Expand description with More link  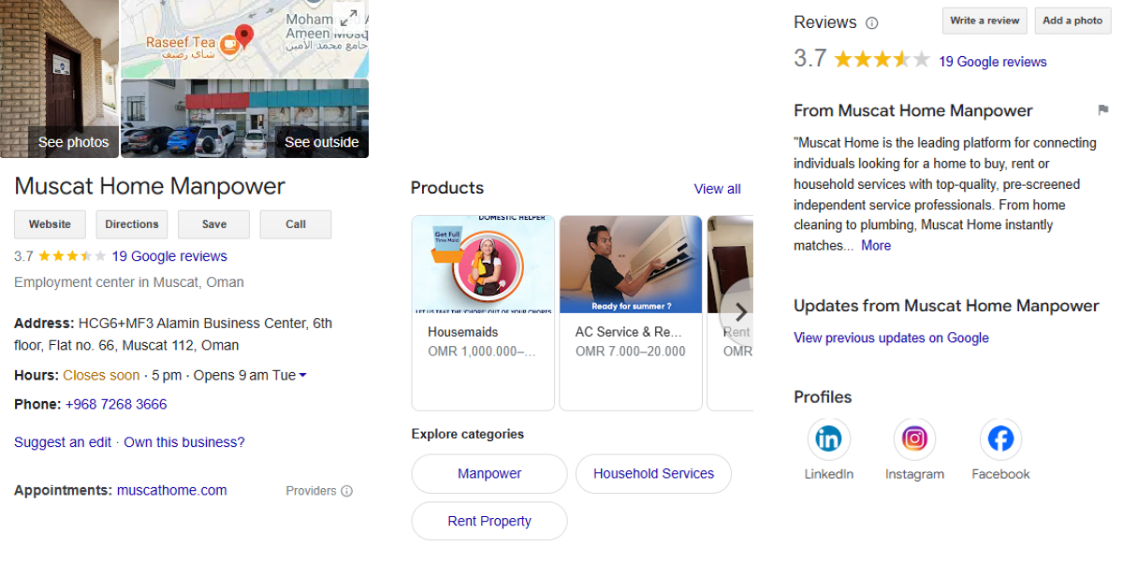pos(876,246)
